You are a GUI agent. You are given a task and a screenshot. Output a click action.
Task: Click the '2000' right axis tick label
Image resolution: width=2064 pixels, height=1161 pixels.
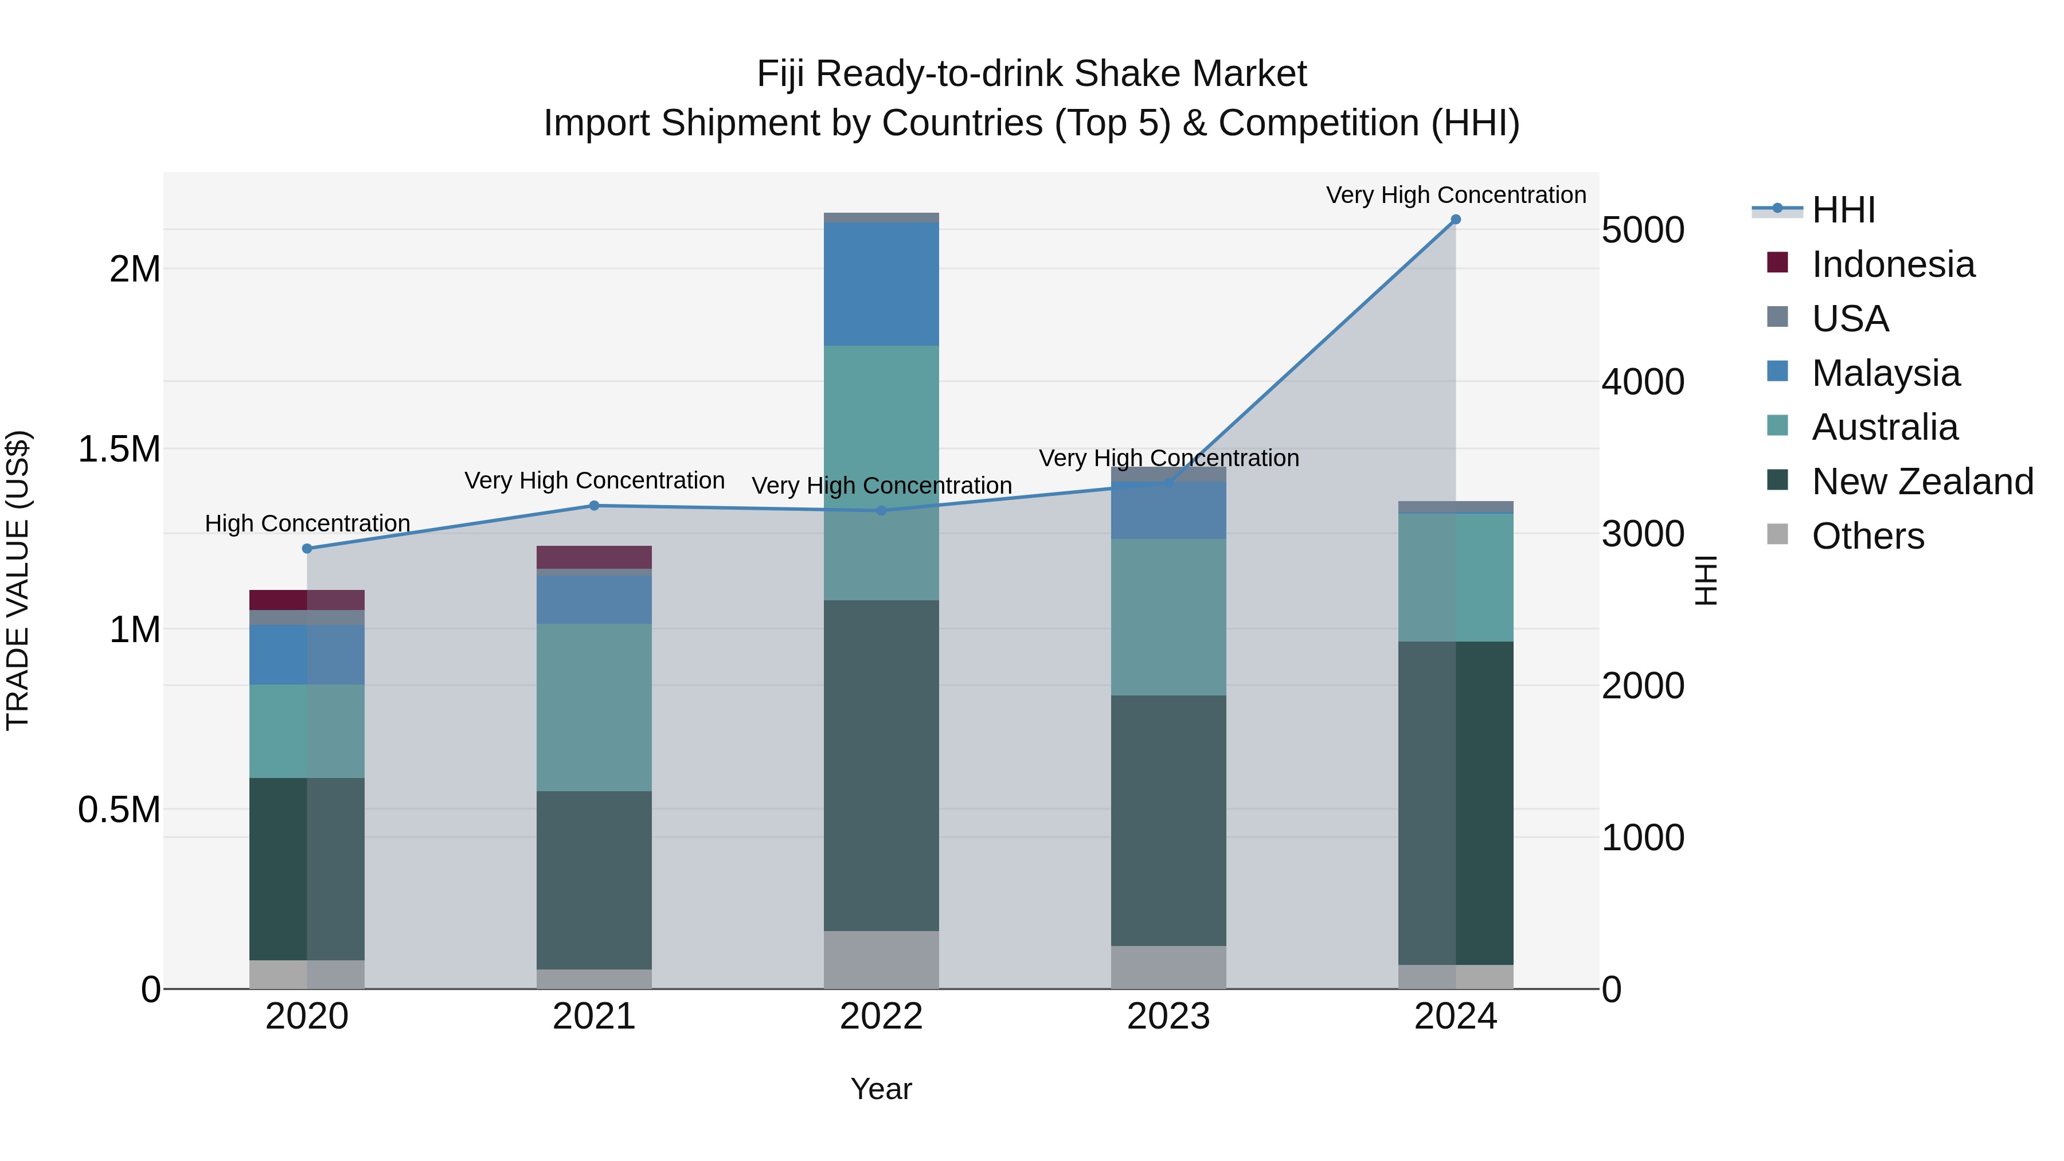click(1643, 686)
